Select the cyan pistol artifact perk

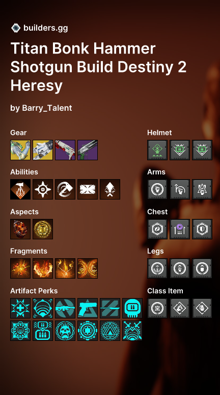pos(88,308)
